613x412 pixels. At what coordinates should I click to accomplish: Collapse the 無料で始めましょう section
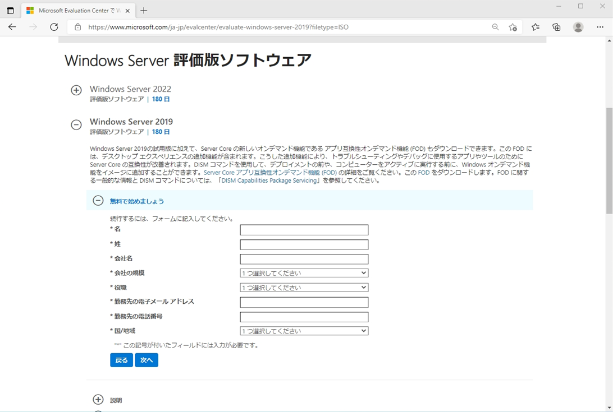[x=98, y=201]
